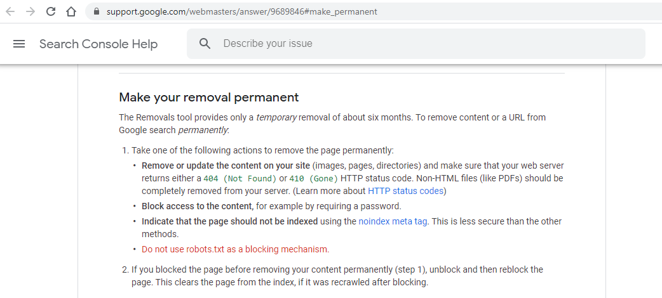Open the Search Console Help home title
The width and height of the screenshot is (662, 298).
(98, 44)
